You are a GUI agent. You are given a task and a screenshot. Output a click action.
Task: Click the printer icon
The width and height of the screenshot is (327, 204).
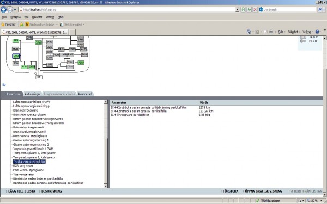pyautogui.click(x=271, y=32)
